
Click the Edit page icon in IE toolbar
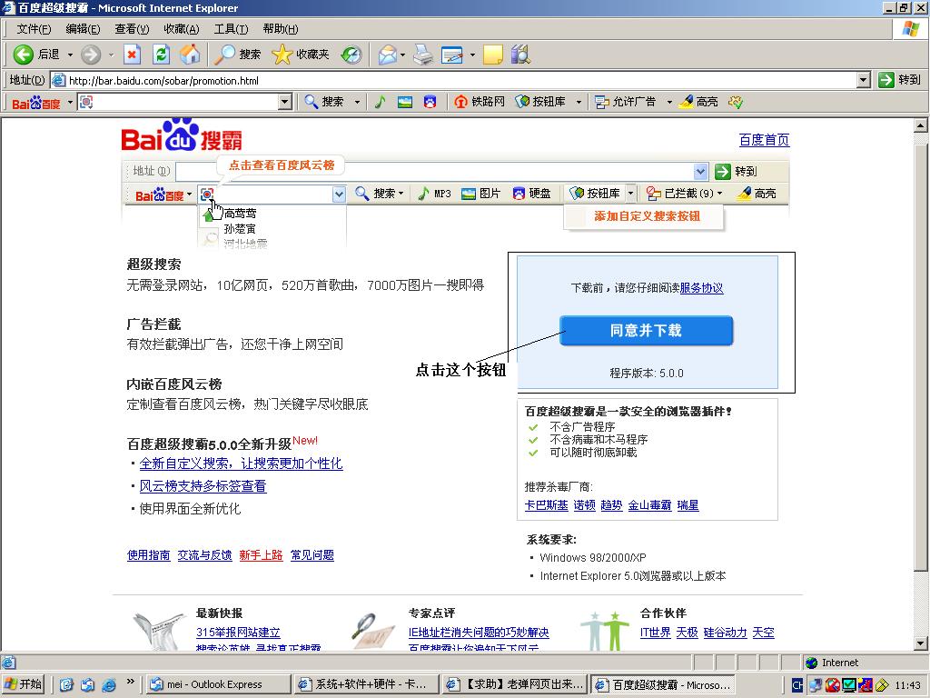[x=452, y=55]
